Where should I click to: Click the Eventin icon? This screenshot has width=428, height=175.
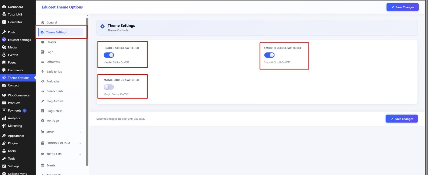4,55
